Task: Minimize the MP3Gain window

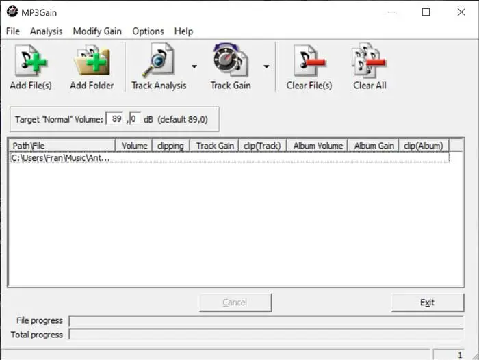Action: [391, 12]
